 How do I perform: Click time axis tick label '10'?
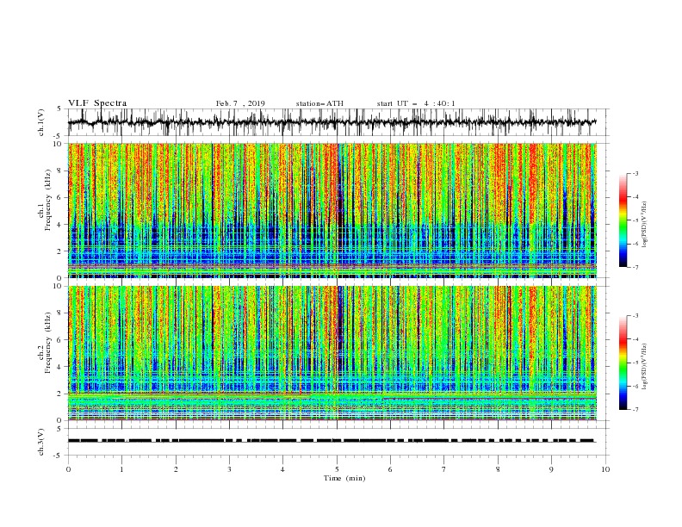605,469
